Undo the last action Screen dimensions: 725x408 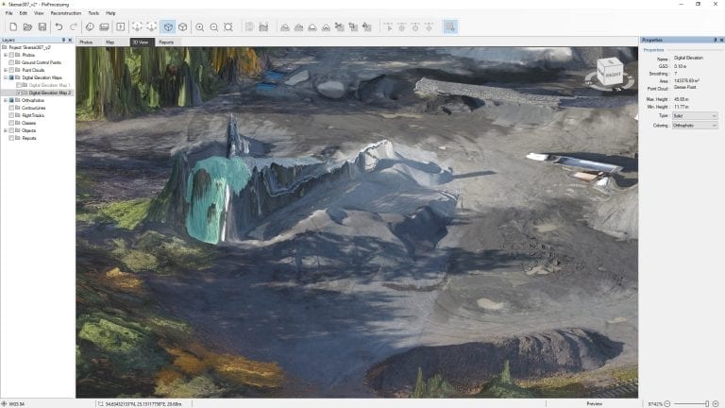[59, 27]
